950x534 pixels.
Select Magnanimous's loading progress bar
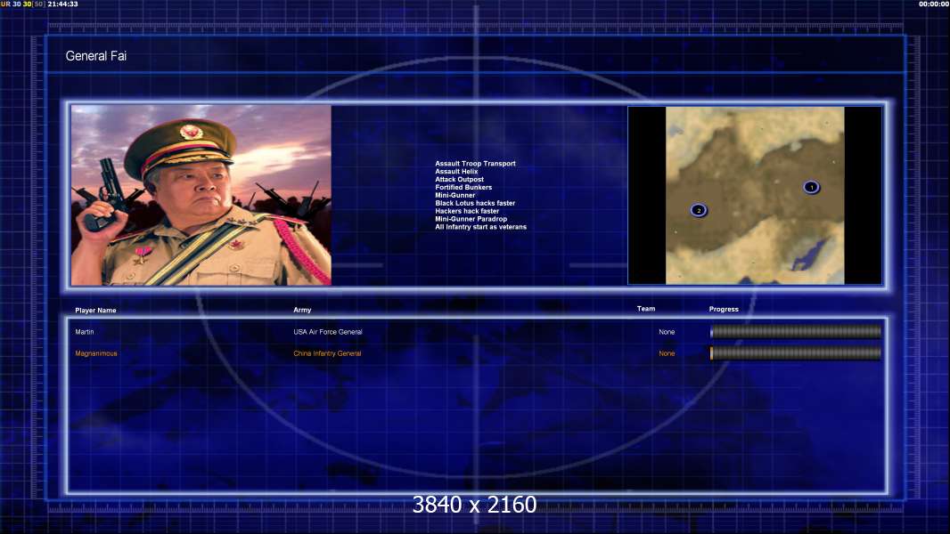click(796, 353)
